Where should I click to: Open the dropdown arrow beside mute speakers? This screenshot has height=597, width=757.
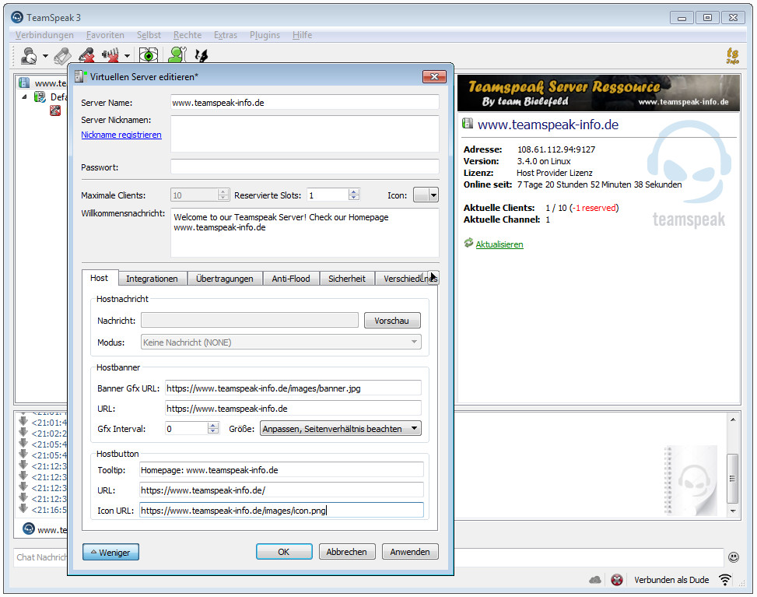[x=127, y=56]
